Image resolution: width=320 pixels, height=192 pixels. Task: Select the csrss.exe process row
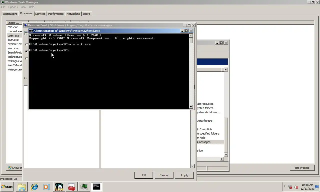coord(15,35)
